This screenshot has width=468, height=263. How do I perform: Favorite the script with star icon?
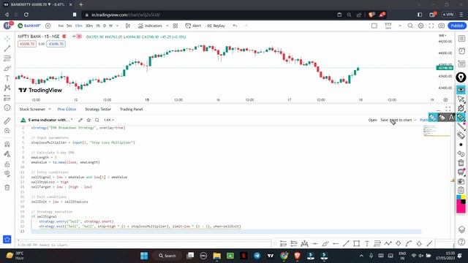[88, 120]
